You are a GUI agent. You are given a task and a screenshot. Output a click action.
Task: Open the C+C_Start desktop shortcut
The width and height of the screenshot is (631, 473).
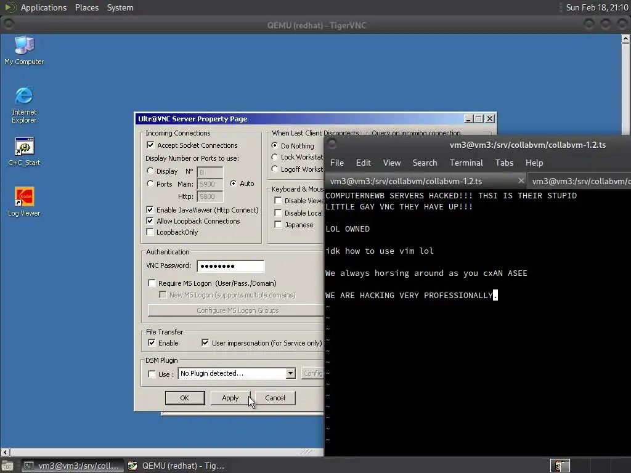pos(24,152)
